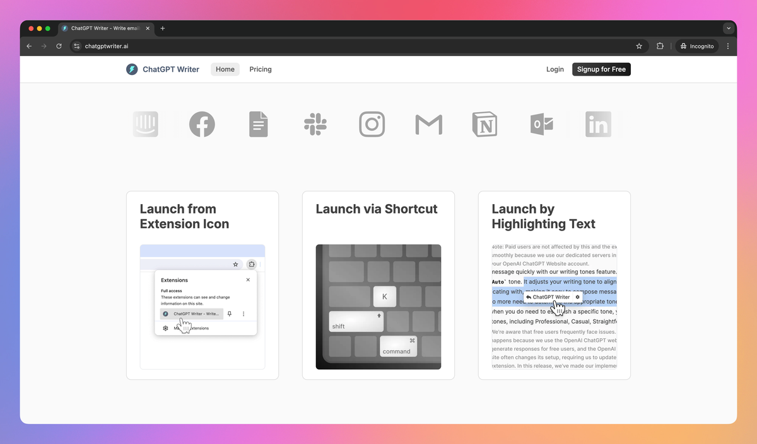This screenshot has height=444, width=757.
Task: Reload the page
Action: click(x=59, y=46)
